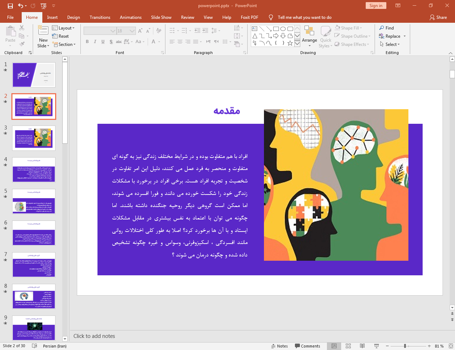
Task: Open the font size dropdown
Action: (x=132, y=31)
